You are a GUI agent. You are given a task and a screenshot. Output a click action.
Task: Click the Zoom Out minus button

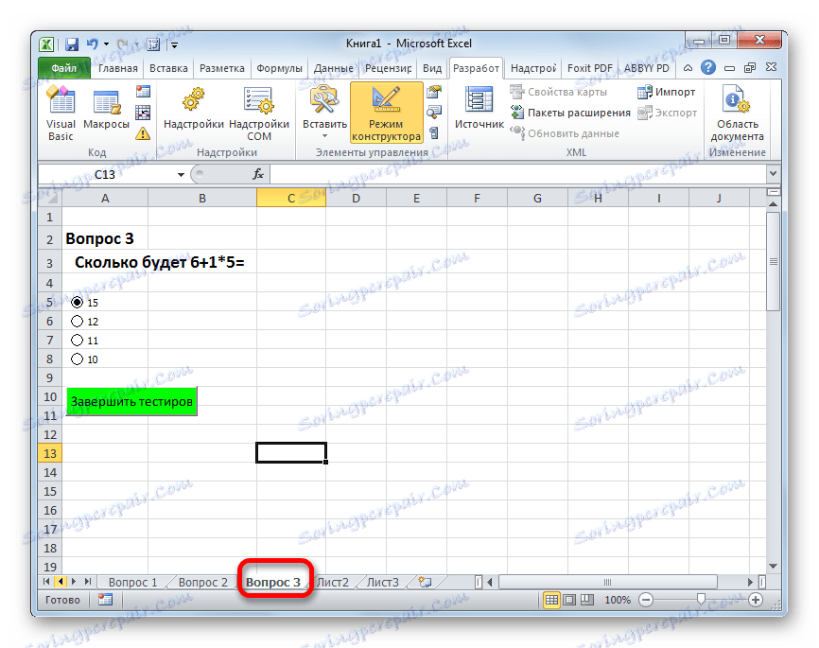pyautogui.click(x=646, y=600)
